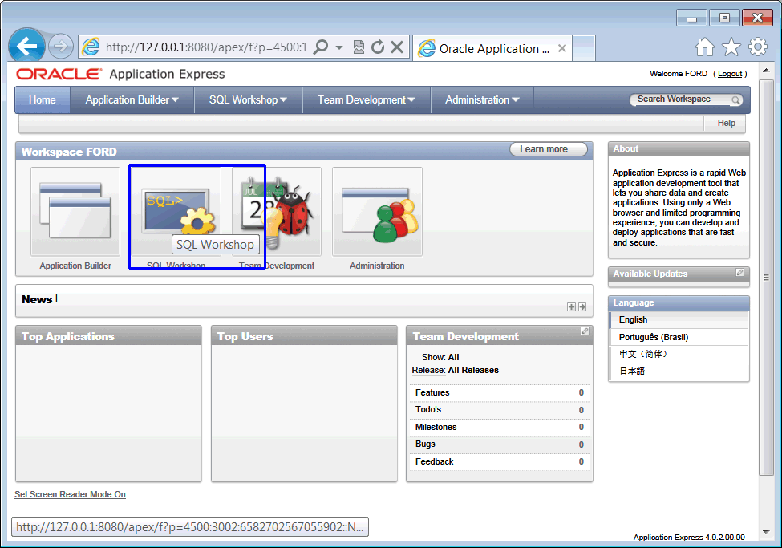
Task: Click the Learn more button
Action: (549, 149)
